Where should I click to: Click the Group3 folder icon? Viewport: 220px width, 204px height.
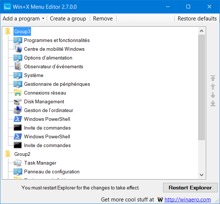point(8,31)
